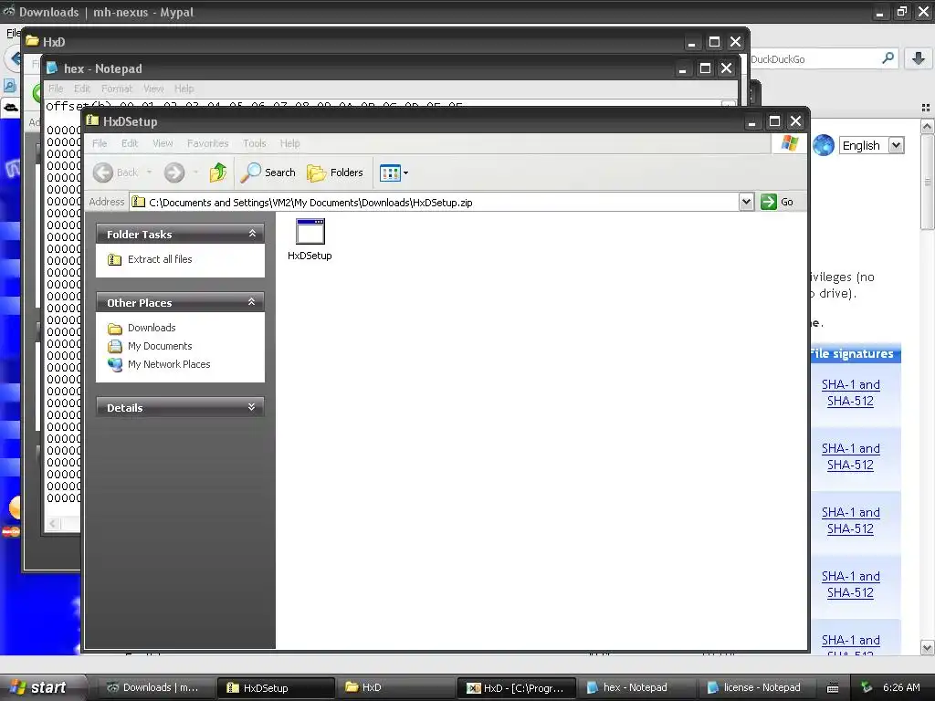The image size is (935, 701).
Task: Open Downloads under Other Places
Action: (152, 328)
